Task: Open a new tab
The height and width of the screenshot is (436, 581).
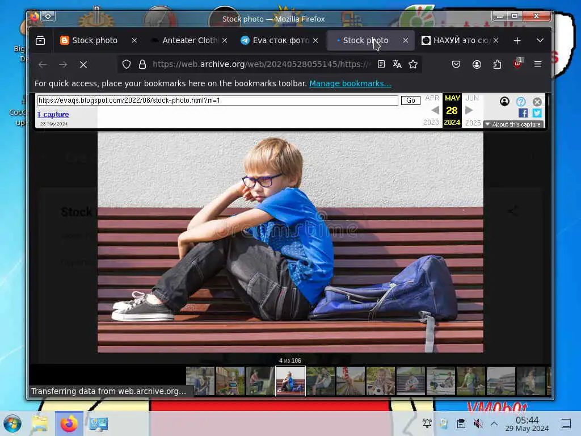Action: click(x=517, y=40)
